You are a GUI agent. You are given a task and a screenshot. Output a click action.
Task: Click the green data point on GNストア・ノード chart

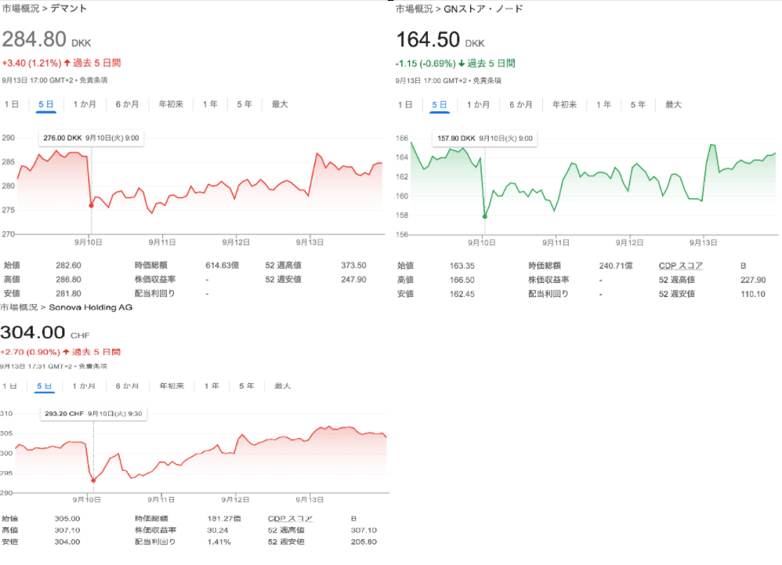point(485,216)
